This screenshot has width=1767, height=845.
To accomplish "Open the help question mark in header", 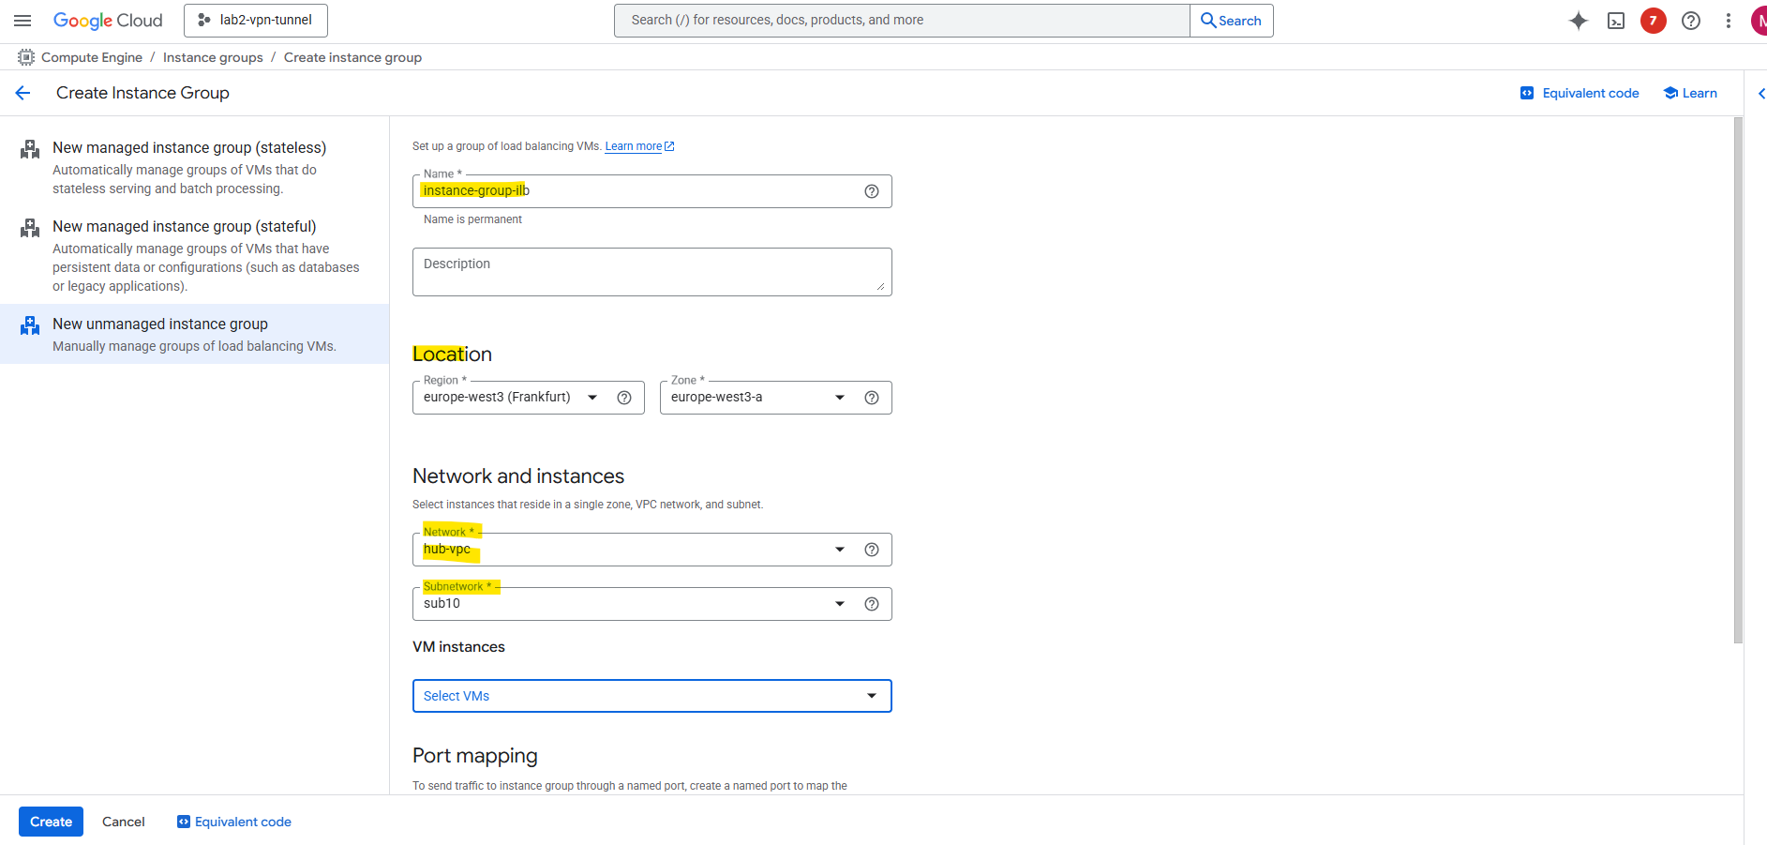I will click(1691, 21).
